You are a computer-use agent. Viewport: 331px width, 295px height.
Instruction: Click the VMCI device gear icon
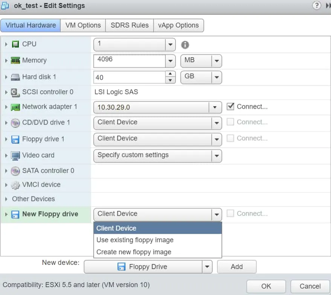click(x=15, y=185)
